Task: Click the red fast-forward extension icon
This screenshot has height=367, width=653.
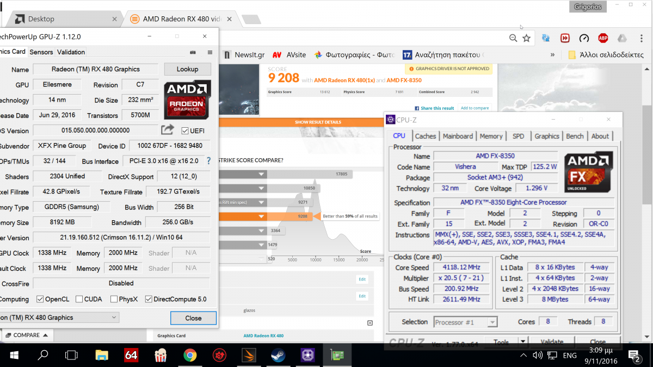Action: [565, 38]
